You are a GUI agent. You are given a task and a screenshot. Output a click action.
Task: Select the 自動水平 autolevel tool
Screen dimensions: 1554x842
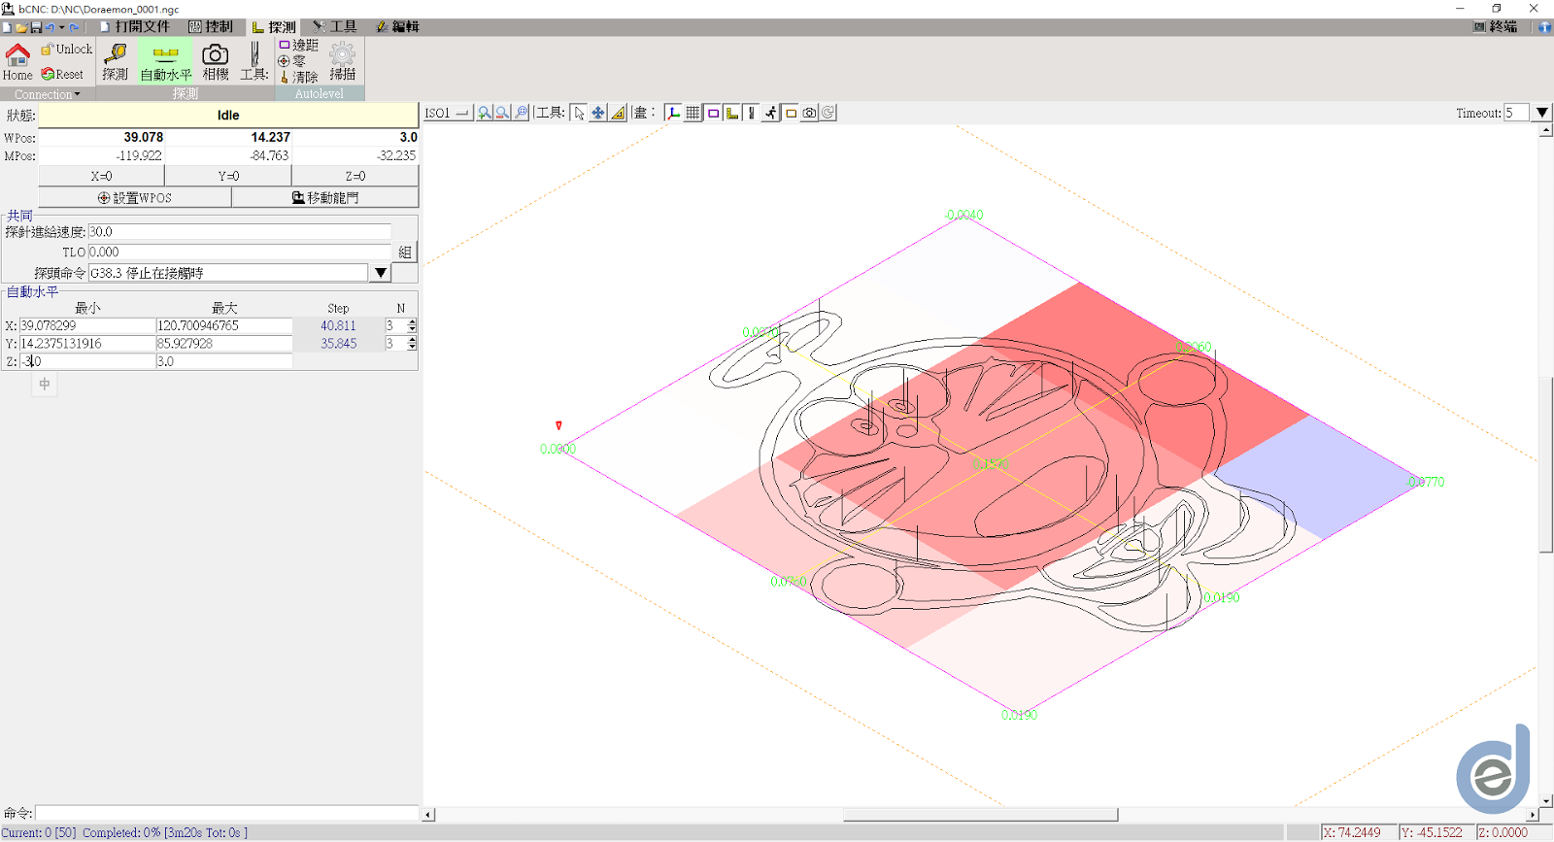click(166, 61)
